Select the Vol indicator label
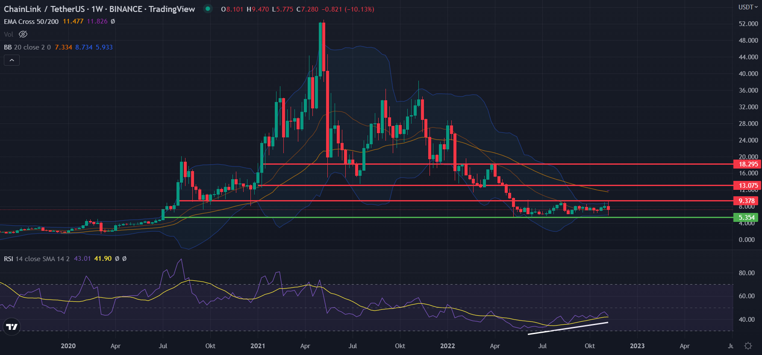Image resolution: width=762 pixels, height=355 pixels. pyautogui.click(x=9, y=34)
